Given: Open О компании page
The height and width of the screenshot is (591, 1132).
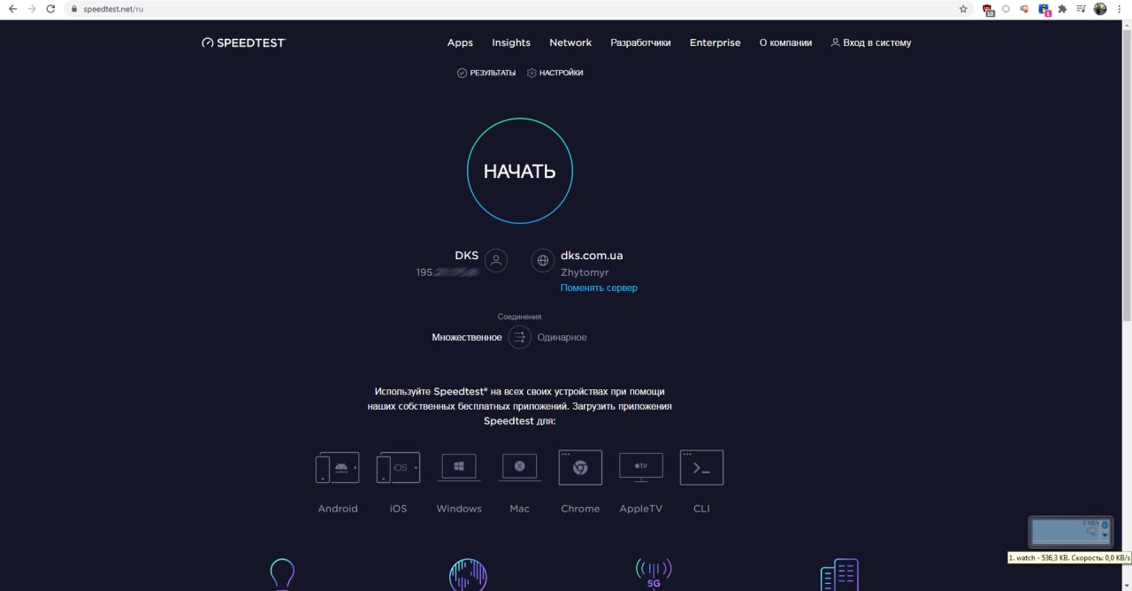Looking at the screenshot, I should 785,42.
